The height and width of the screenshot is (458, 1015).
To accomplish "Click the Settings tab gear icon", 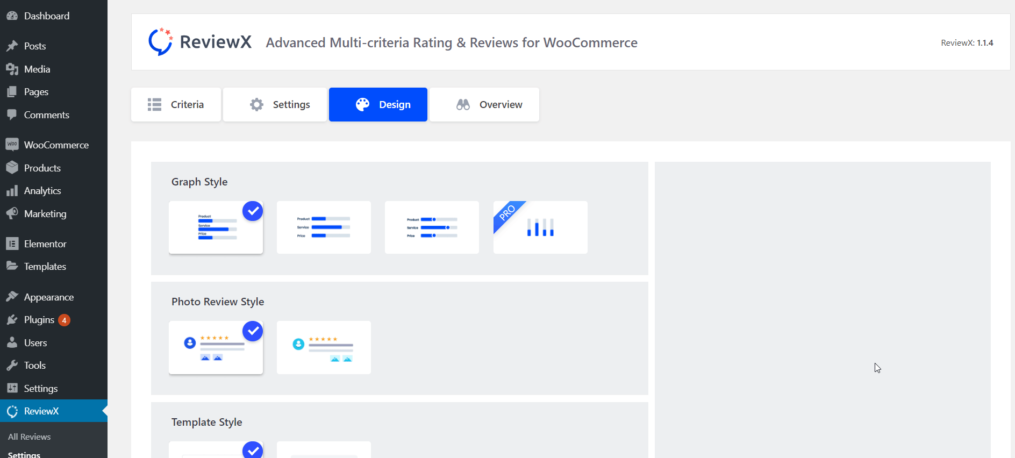I will coord(257,104).
